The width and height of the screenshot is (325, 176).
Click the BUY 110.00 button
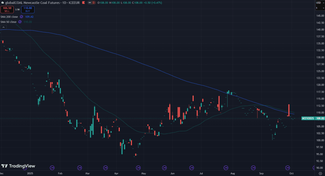click(x=28, y=9)
